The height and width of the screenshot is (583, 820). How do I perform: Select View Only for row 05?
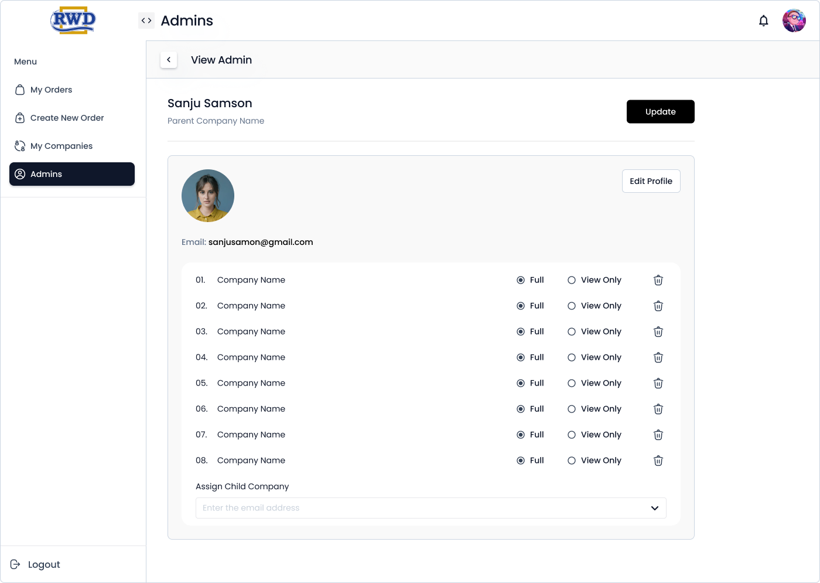(572, 383)
